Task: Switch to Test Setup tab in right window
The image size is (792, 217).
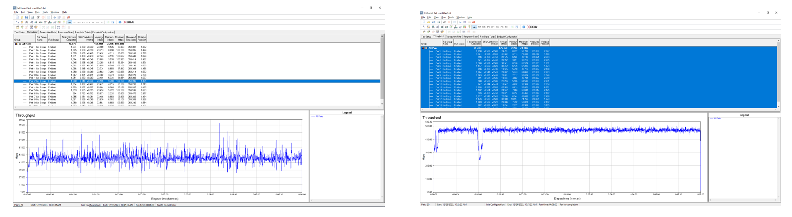Action: pos(426,37)
